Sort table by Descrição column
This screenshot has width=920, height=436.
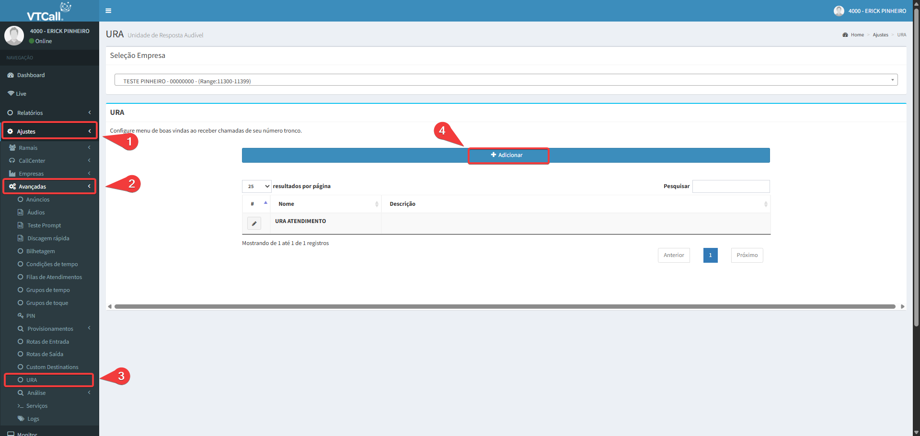pyautogui.click(x=575, y=204)
